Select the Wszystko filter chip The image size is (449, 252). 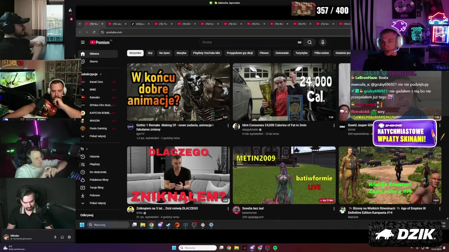coord(135,53)
